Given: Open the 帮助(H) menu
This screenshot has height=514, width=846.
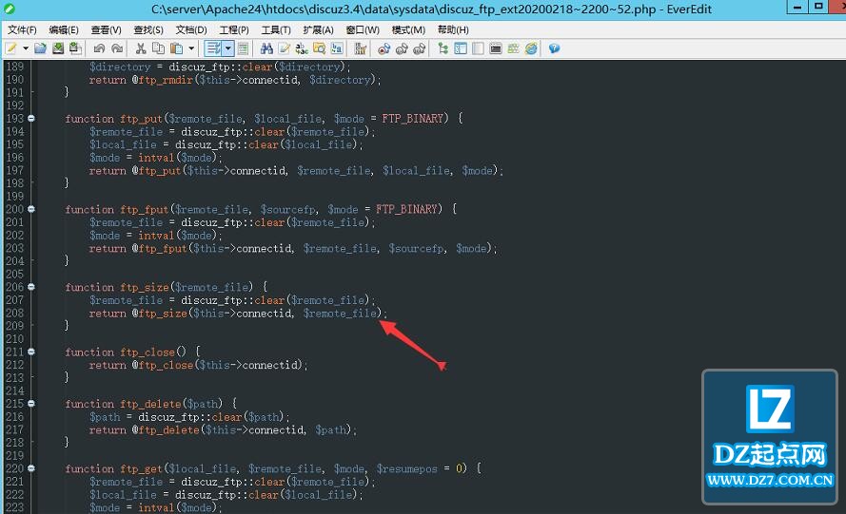Looking at the screenshot, I should coord(453,29).
